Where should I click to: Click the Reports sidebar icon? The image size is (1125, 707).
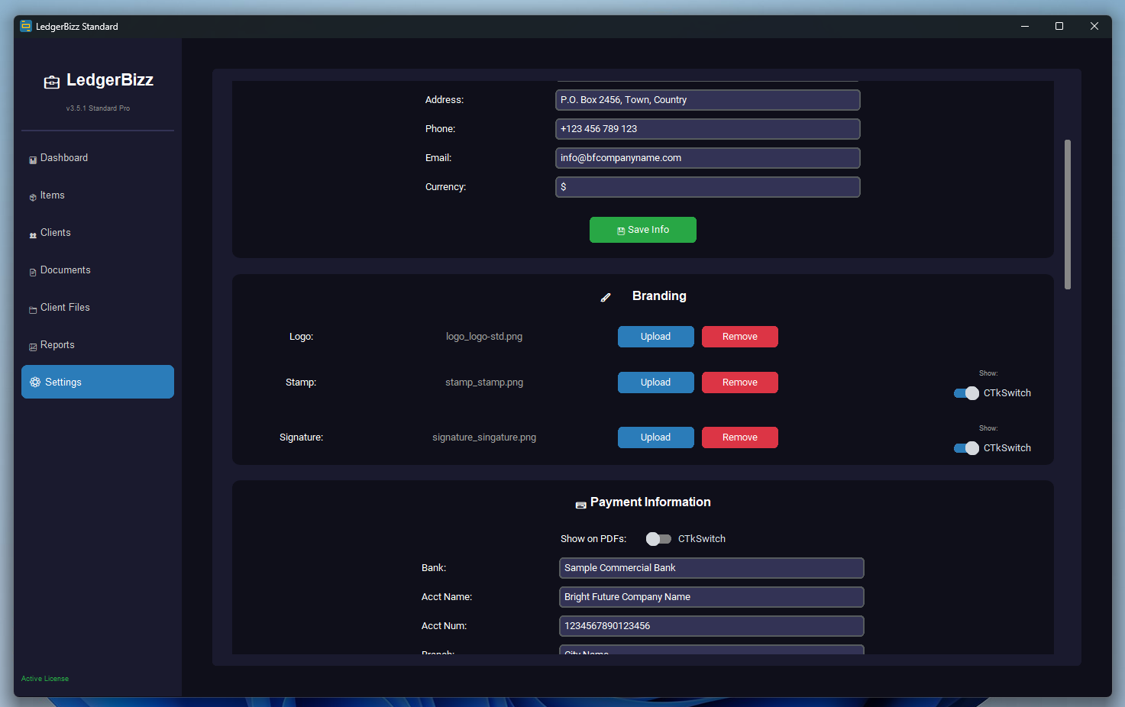(33, 347)
